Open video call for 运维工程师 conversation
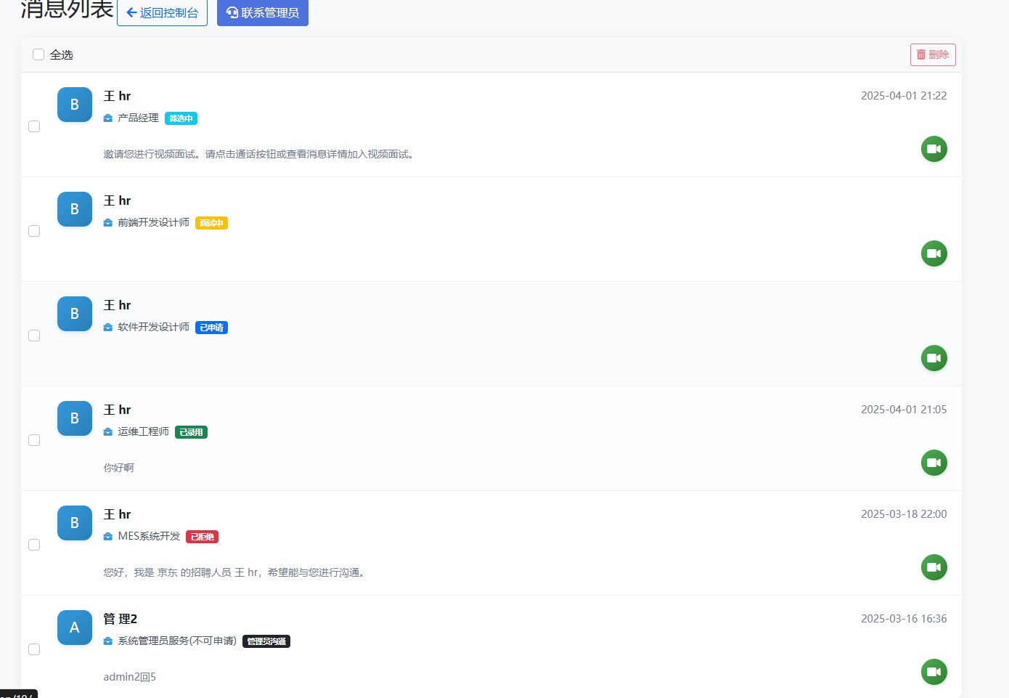 click(934, 463)
